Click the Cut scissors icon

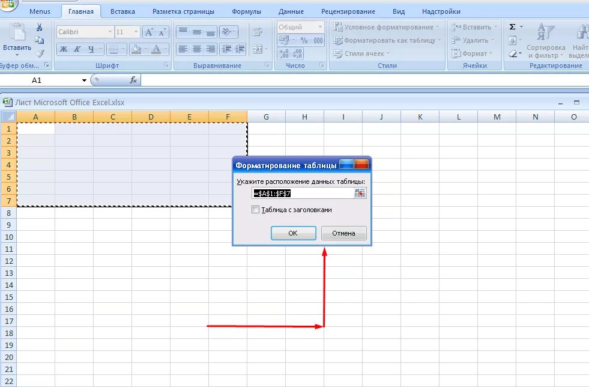(x=39, y=28)
